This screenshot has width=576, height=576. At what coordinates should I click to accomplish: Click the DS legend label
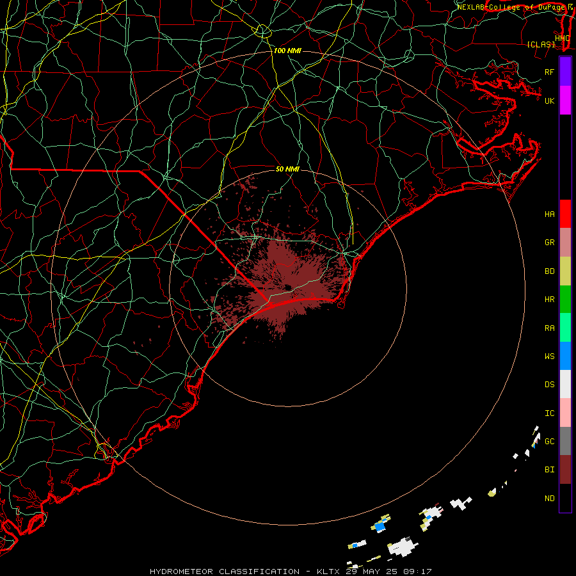click(549, 385)
